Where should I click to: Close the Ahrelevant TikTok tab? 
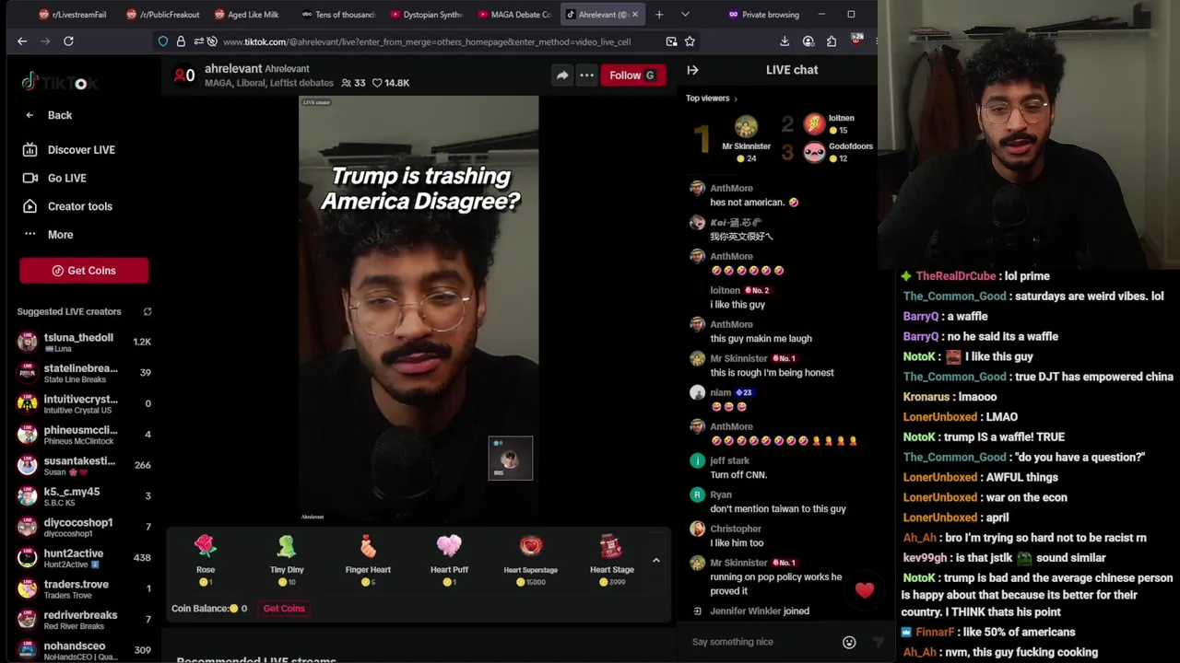pos(634,15)
